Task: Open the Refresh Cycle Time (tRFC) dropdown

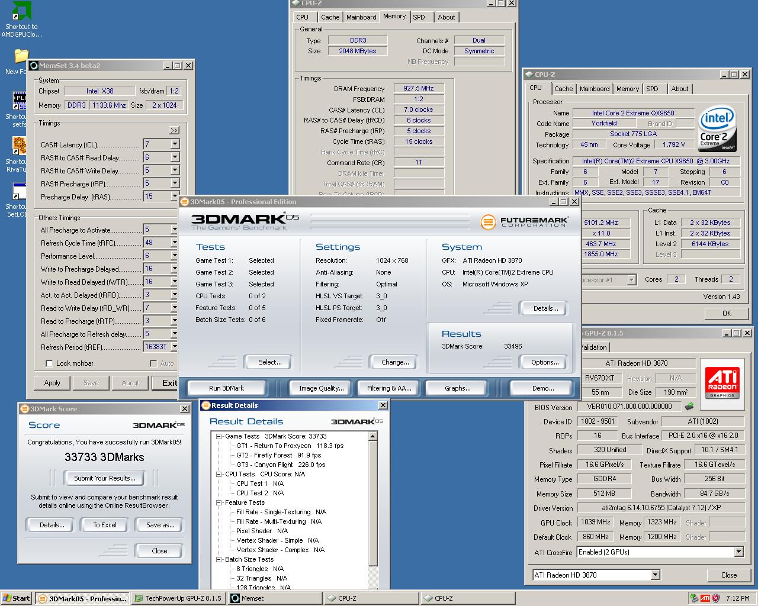Action: point(175,243)
